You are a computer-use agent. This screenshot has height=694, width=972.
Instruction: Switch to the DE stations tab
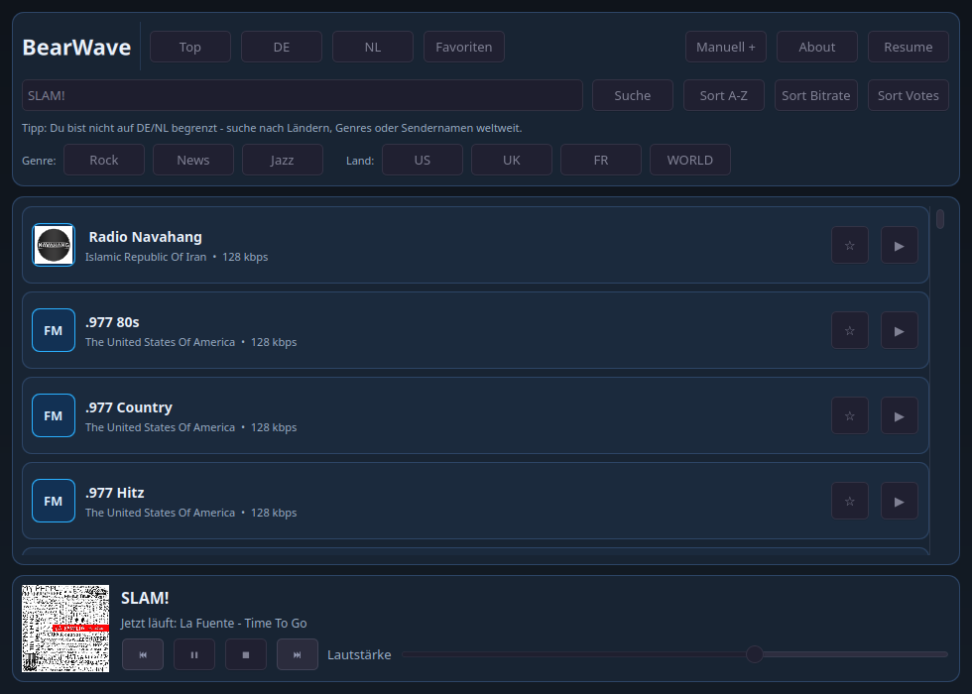pos(282,48)
